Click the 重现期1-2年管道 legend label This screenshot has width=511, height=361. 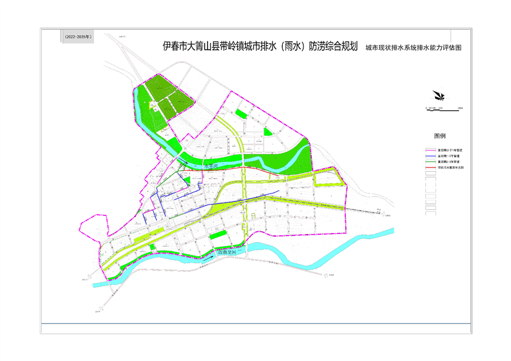(448, 156)
